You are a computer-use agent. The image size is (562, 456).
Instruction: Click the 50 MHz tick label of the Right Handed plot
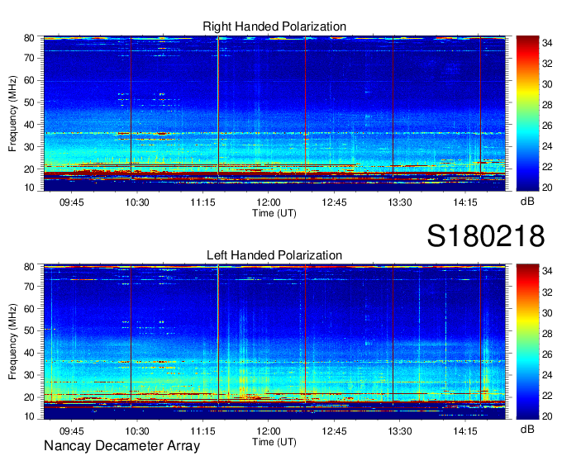[x=29, y=102]
